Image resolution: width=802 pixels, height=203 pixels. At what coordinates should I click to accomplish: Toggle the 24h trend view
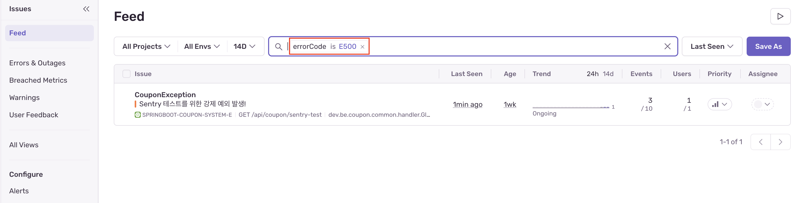[x=592, y=74]
